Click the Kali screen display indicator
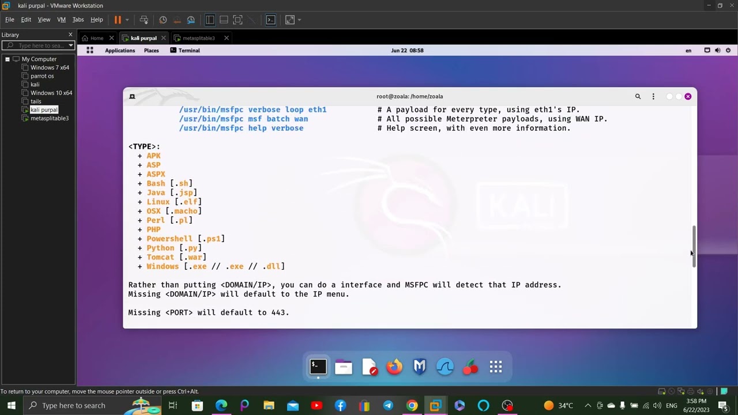The image size is (738, 415). (x=707, y=50)
